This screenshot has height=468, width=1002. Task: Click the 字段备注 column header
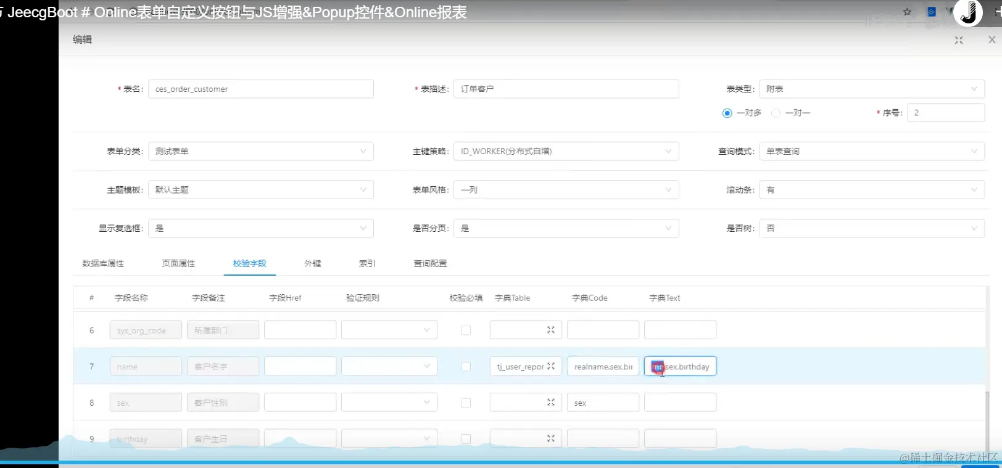209,298
